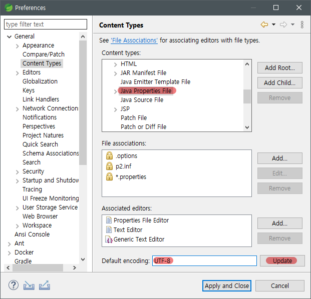Select Java Emitter Template File
Screen dimensions: 311x299
pos(155,82)
